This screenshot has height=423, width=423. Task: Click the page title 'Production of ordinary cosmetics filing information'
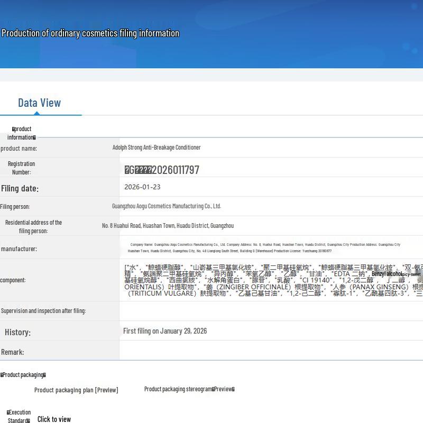(90, 33)
